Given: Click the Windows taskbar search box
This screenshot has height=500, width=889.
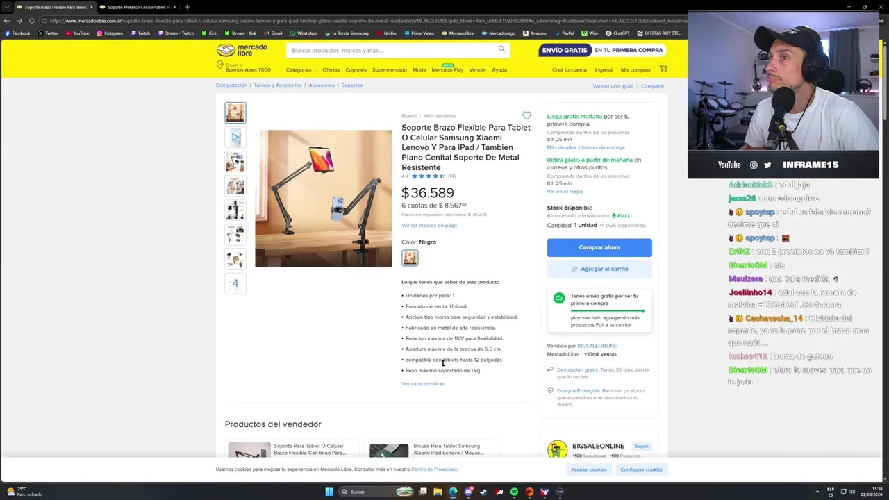Looking at the screenshot, I should point(377,492).
